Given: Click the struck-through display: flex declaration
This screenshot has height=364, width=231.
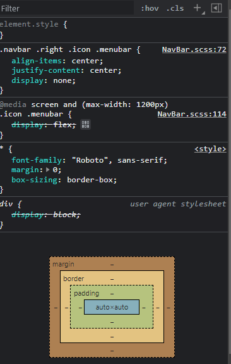Looking at the screenshot, I should [x=44, y=125].
